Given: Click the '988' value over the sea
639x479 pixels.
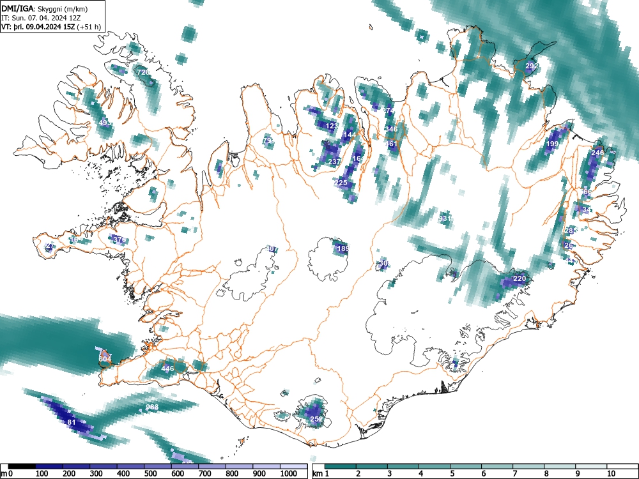Looking at the screenshot, I should (152, 407).
